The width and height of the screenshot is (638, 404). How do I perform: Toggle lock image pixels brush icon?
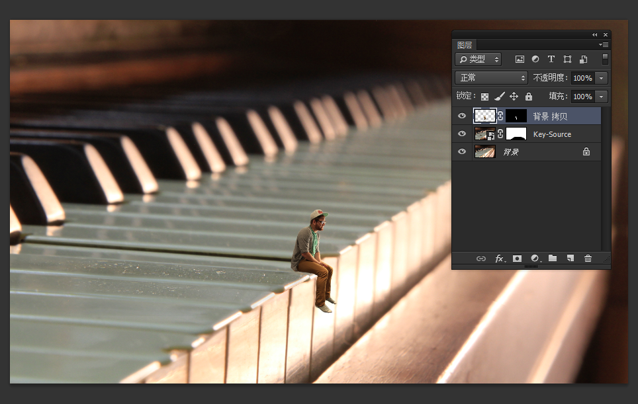[x=499, y=97]
